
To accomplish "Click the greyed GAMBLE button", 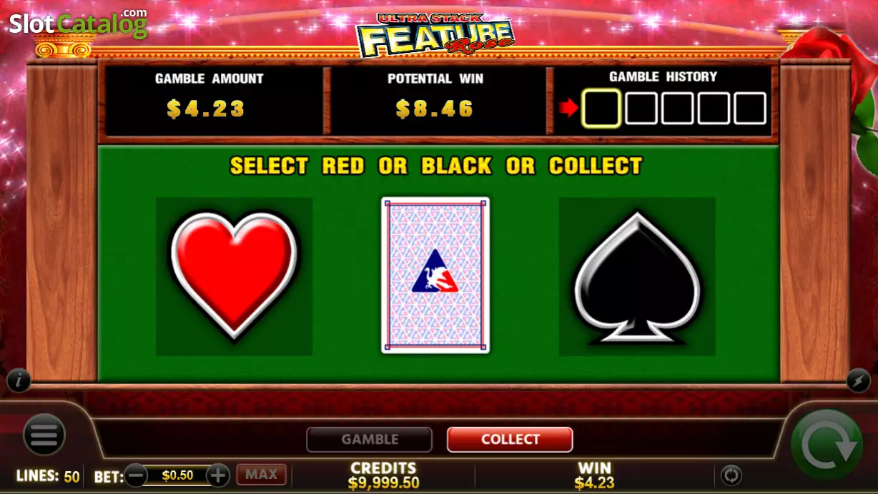I will (370, 440).
